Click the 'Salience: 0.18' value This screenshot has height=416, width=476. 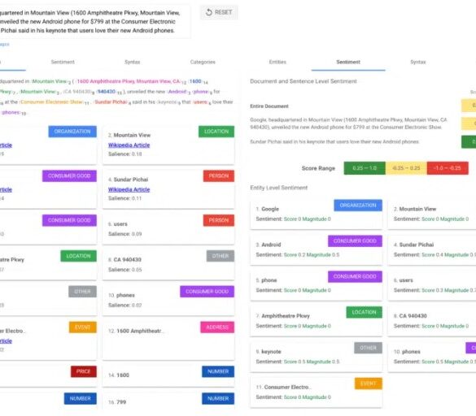tap(125, 154)
